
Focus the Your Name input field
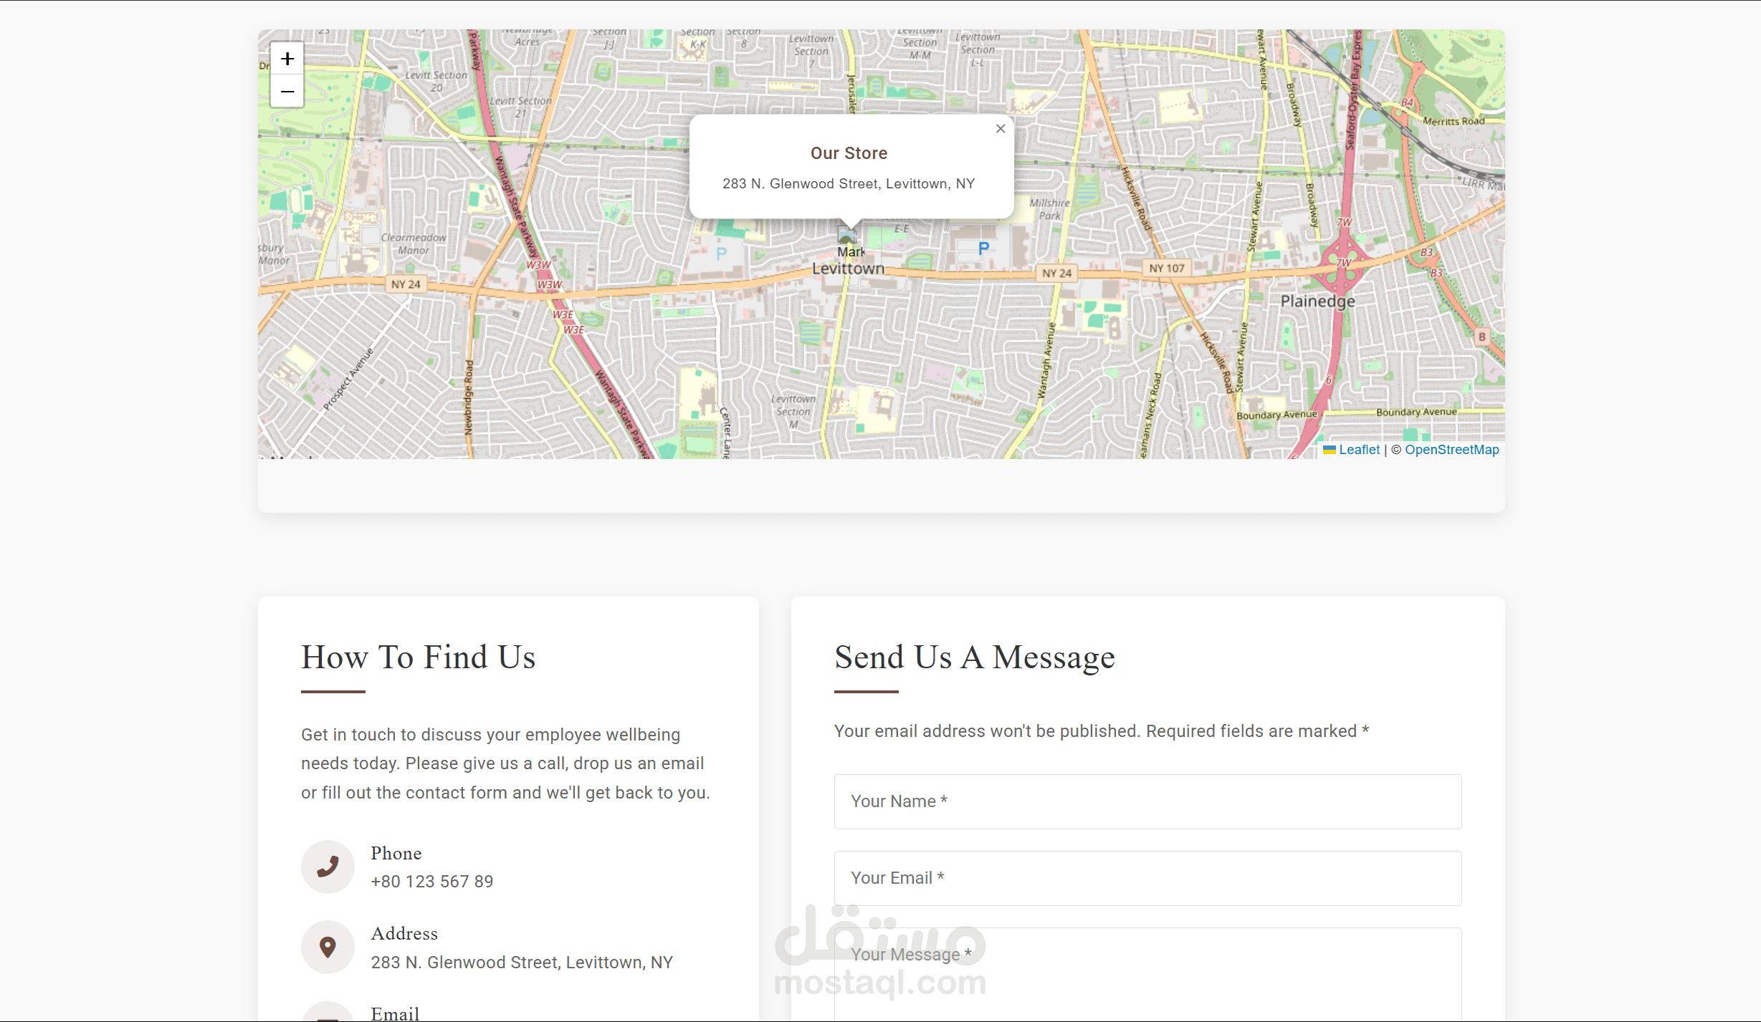coord(1147,801)
